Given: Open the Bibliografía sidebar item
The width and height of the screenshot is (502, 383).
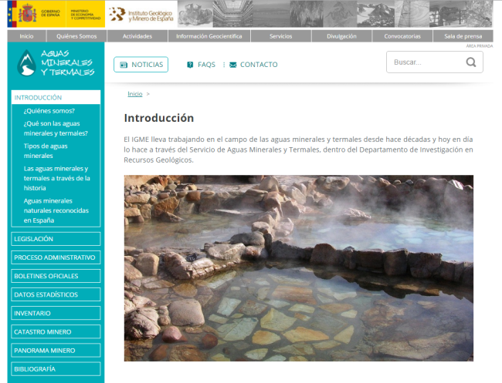Looking at the screenshot, I should (x=56, y=369).
